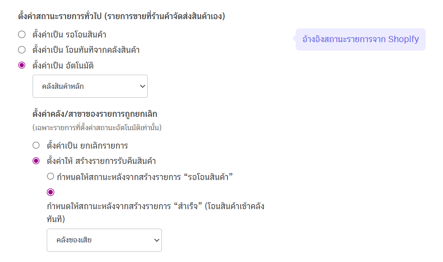The height and width of the screenshot is (262, 443).
Task: Click the อ้างอิงสถานะรายการจาก Shopify tooltip bubble
Action: [x=361, y=39]
